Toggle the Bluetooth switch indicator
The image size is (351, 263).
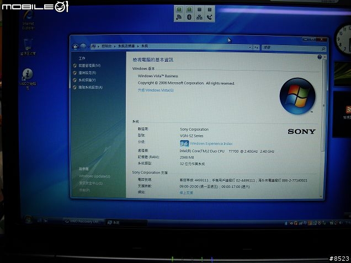coord(189,9)
